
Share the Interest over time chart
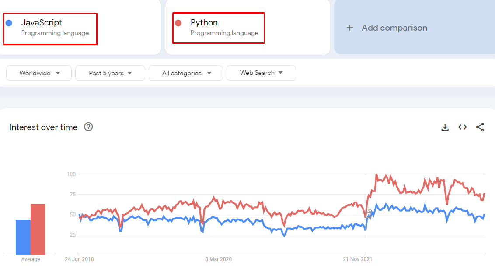coord(480,127)
